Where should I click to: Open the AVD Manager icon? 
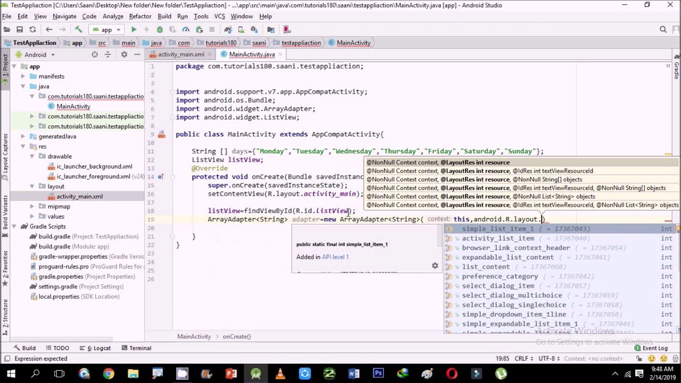point(241,30)
